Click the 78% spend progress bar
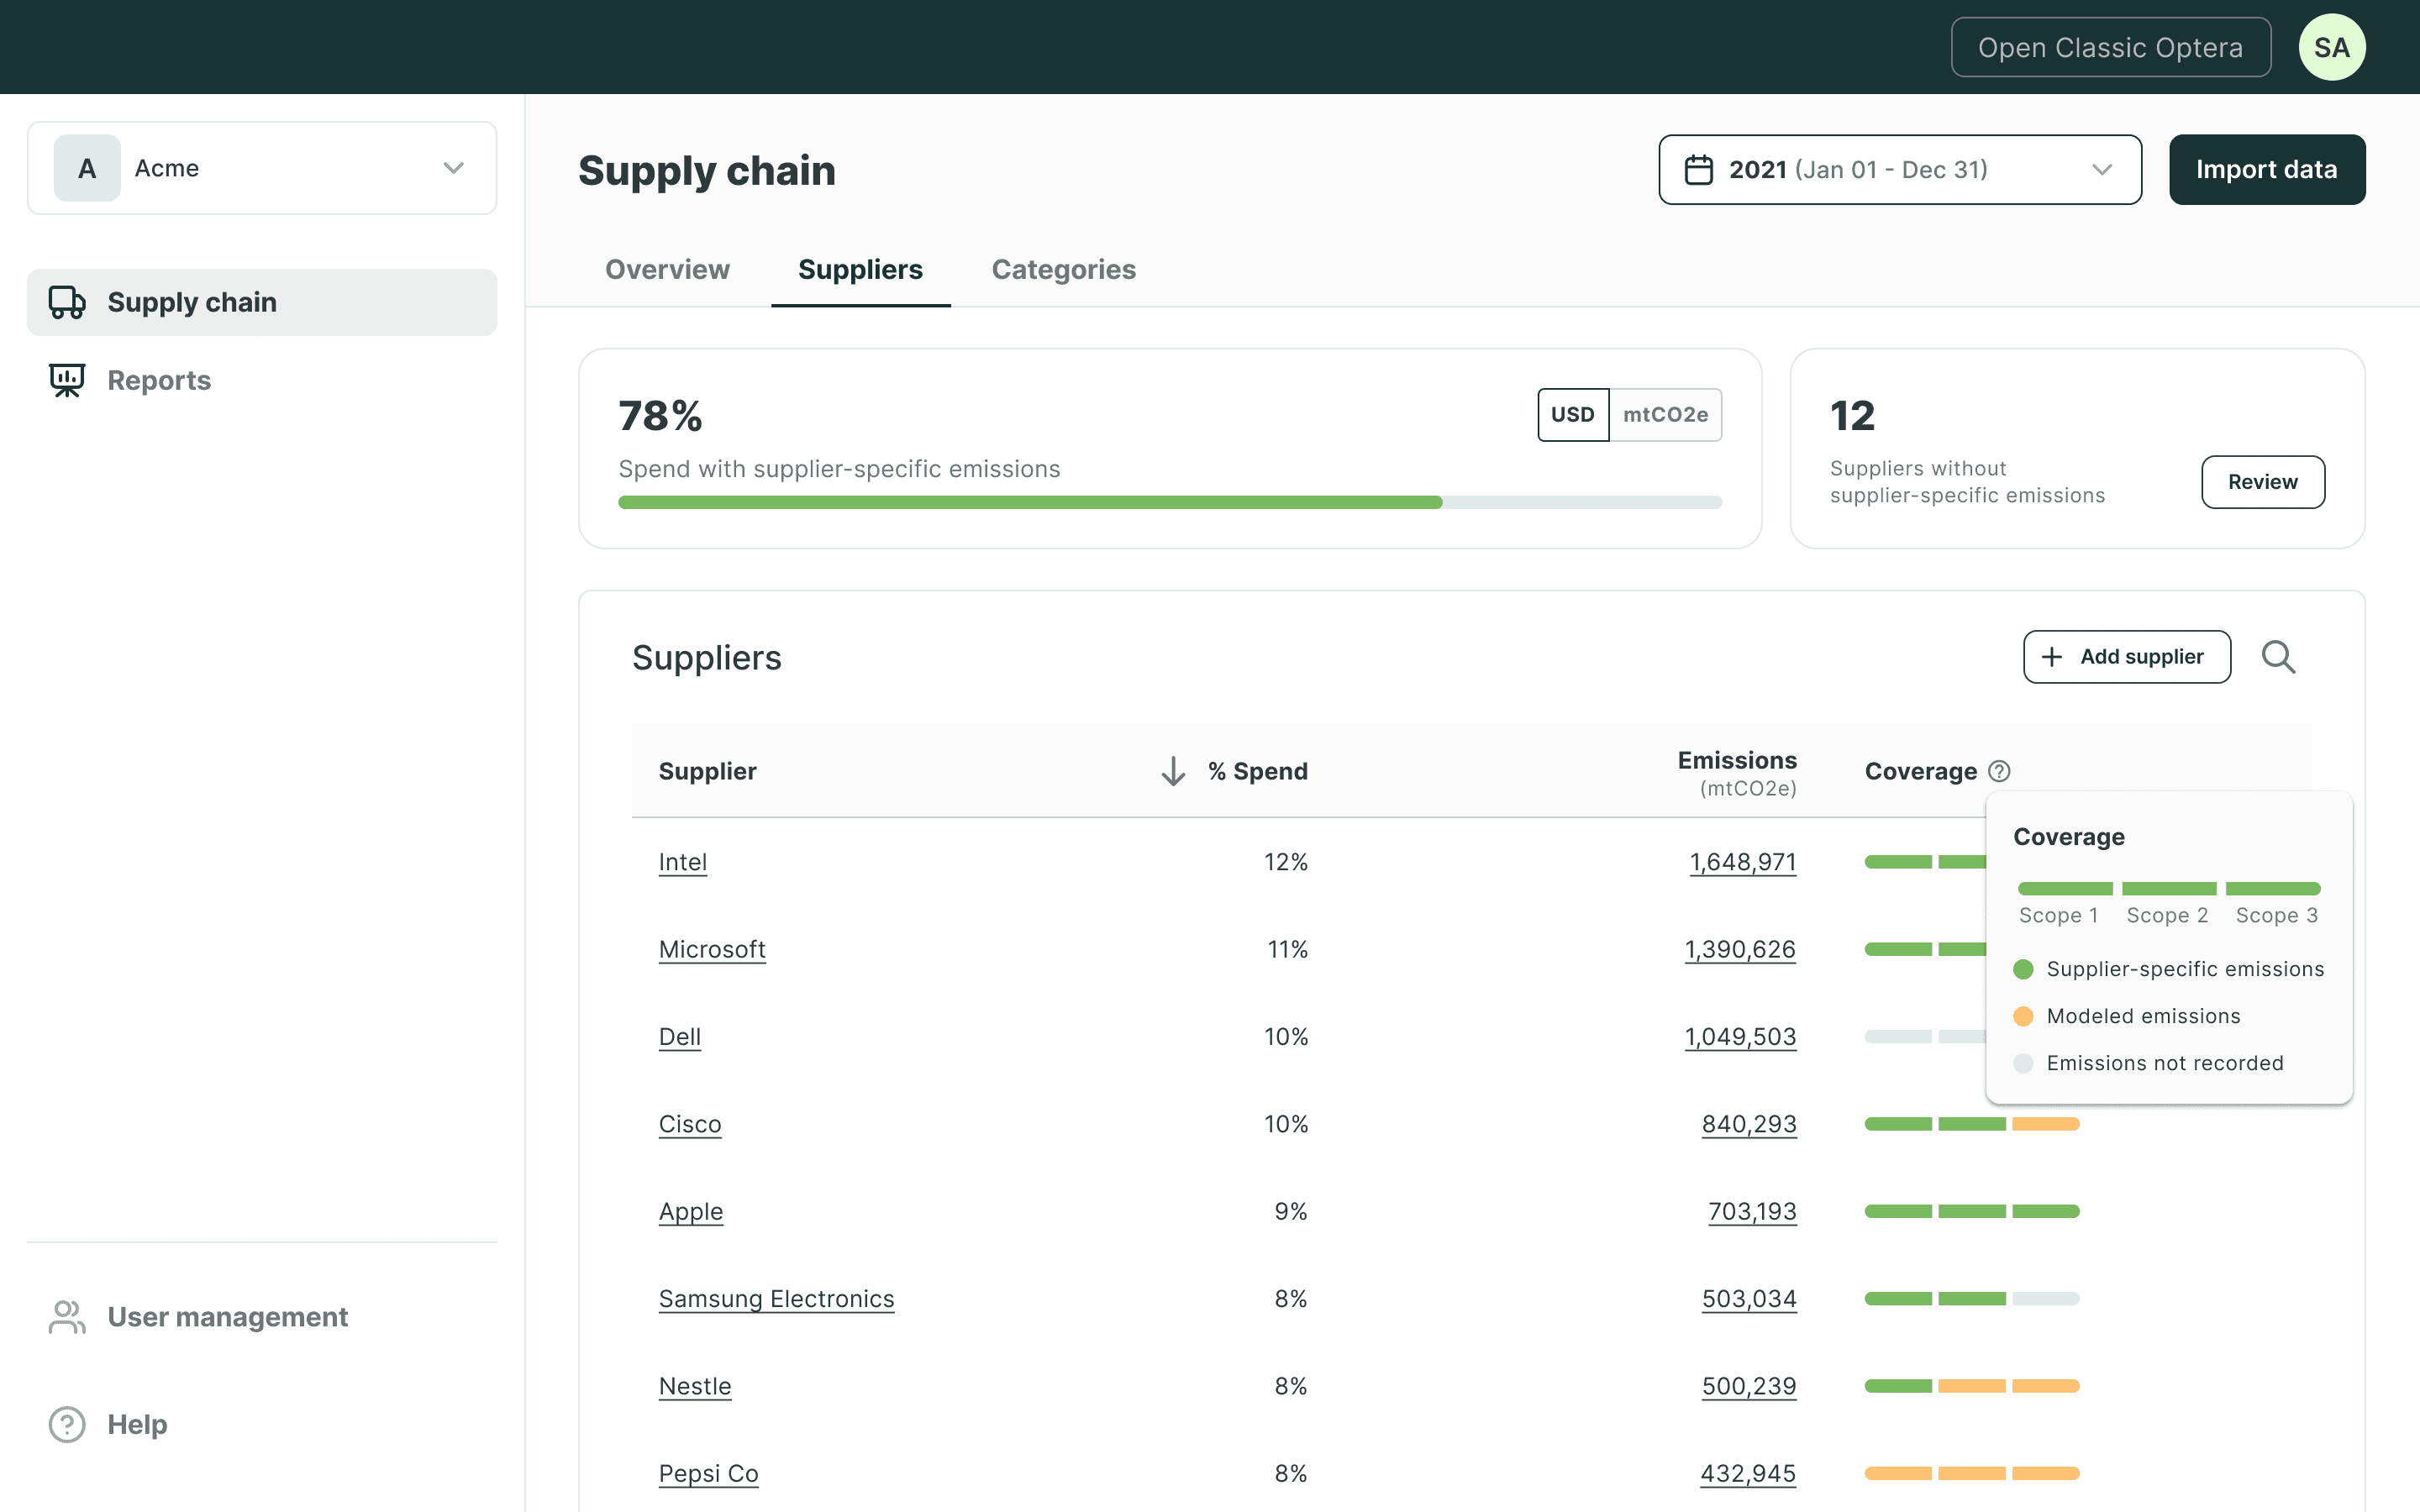Image resolution: width=2420 pixels, height=1512 pixels. tap(1170, 502)
